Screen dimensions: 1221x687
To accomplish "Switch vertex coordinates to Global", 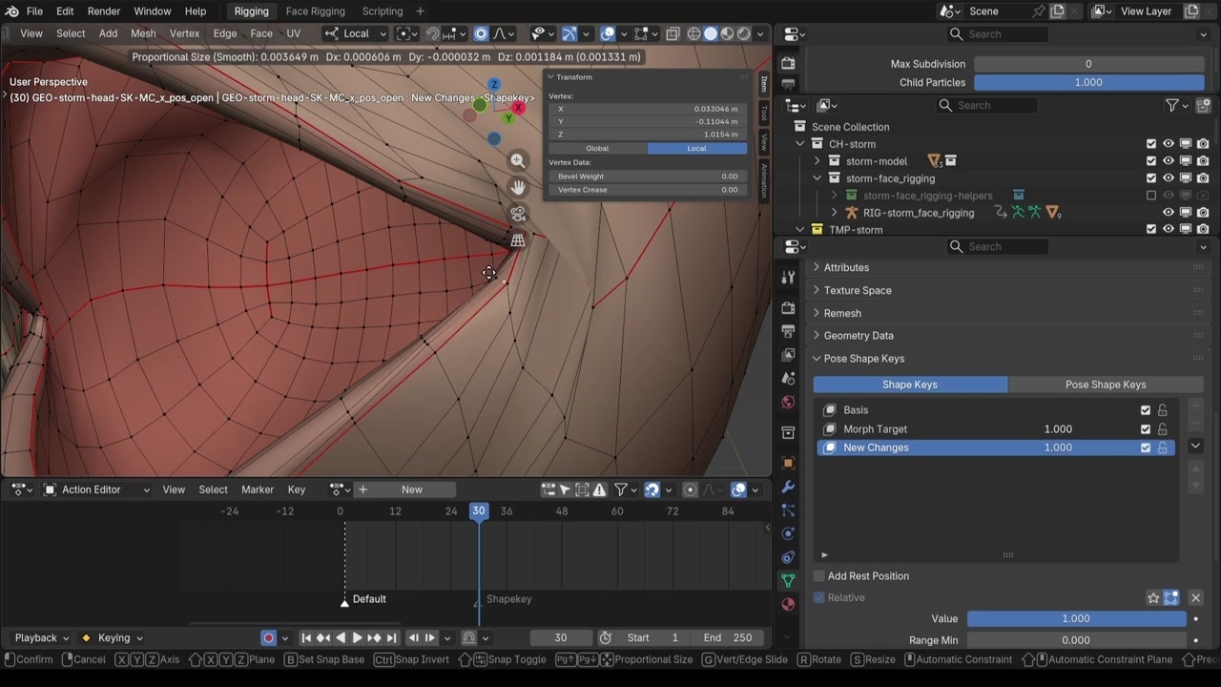I will click(597, 148).
